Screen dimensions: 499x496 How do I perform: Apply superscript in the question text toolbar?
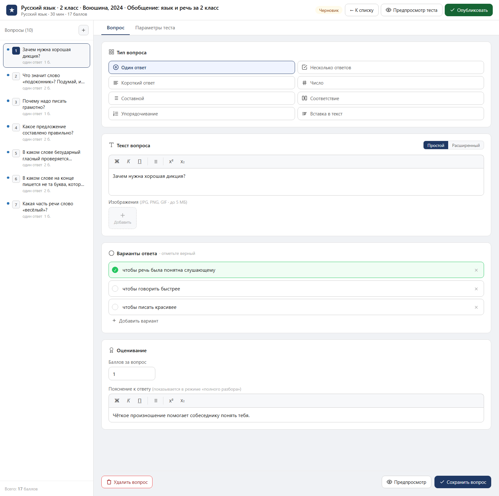[171, 162]
